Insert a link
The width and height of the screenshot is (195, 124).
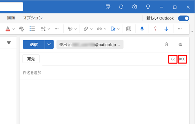point(99,29)
